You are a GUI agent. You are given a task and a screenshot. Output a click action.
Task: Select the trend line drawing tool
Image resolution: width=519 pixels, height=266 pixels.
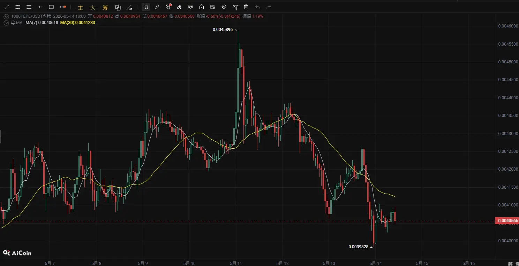click(7, 7)
